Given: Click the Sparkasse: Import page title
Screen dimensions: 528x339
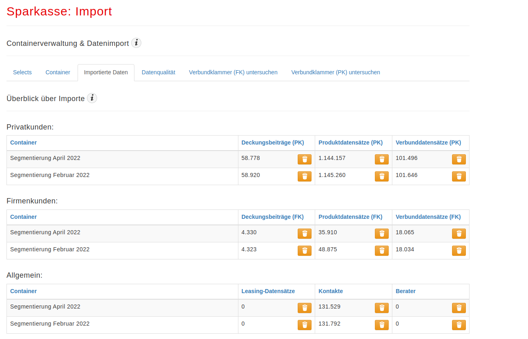Looking at the screenshot, I should tap(59, 11).
